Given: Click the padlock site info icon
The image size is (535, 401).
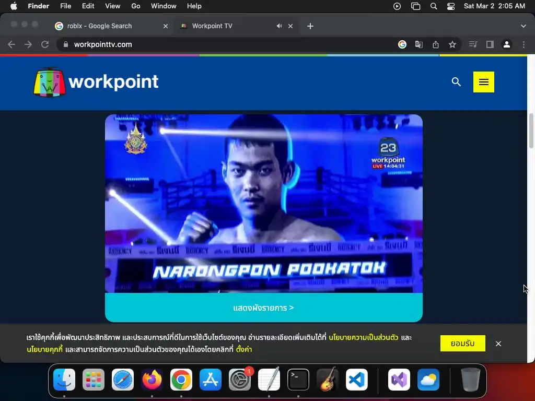Looking at the screenshot, I should tap(66, 44).
